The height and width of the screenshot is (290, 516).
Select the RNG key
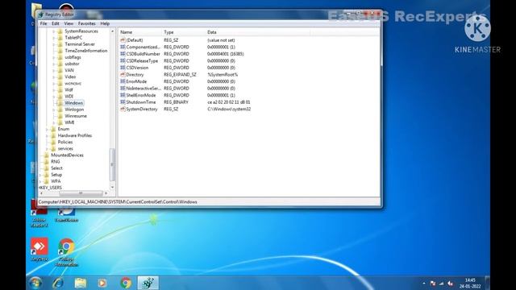[56, 162]
